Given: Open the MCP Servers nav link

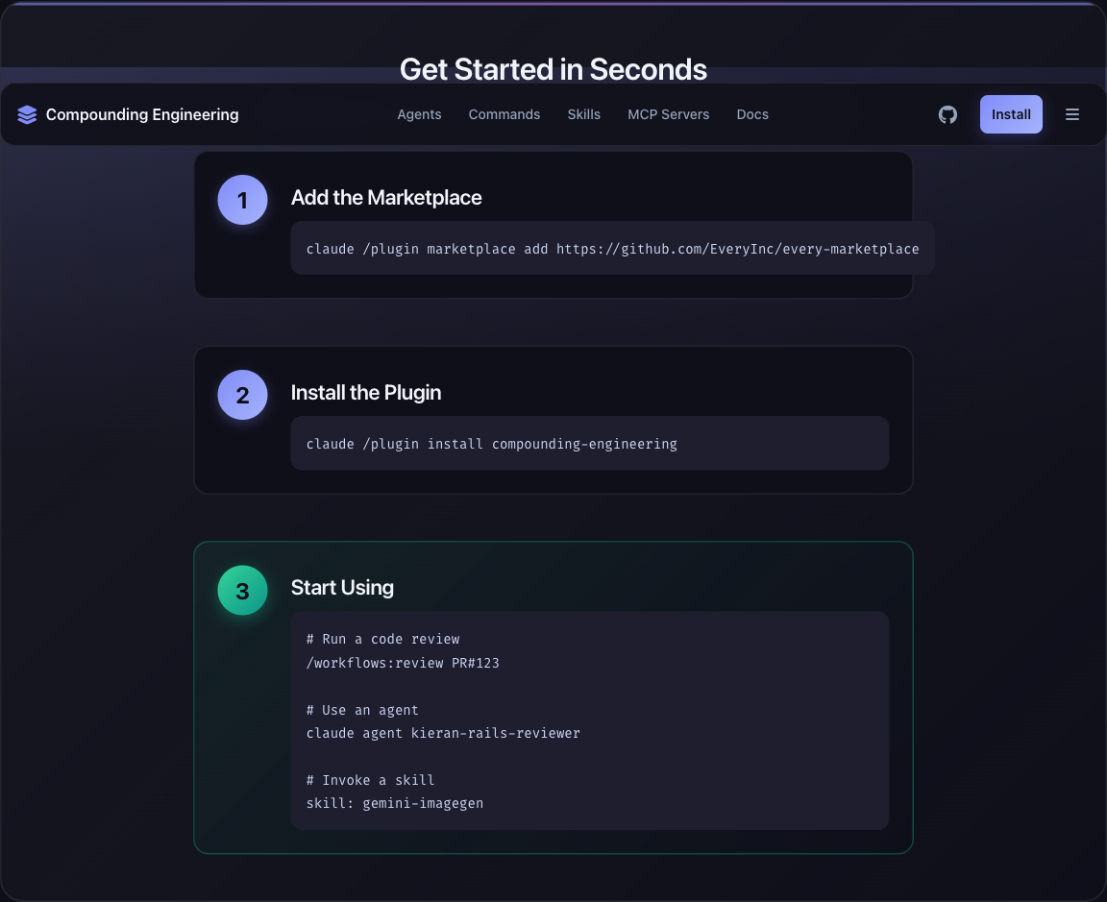Looking at the screenshot, I should tap(668, 114).
